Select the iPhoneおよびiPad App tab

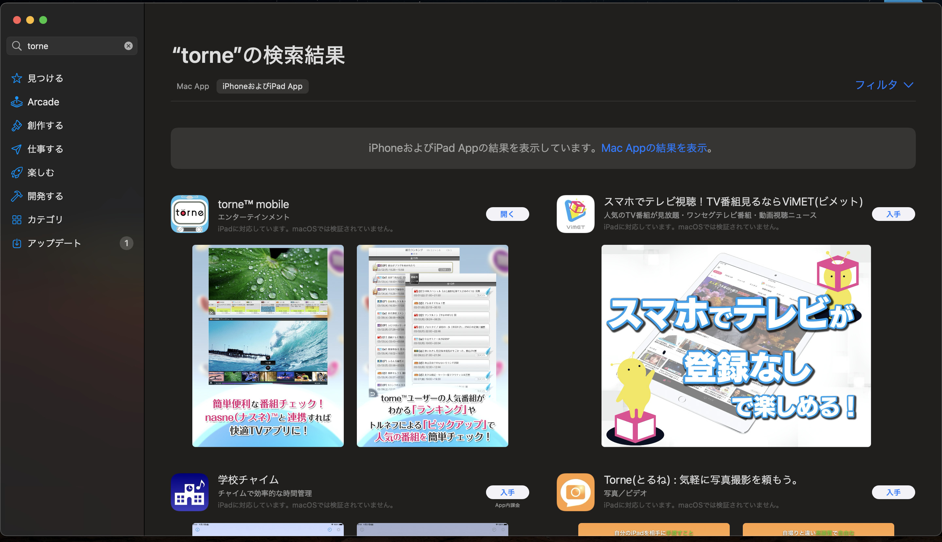point(262,86)
